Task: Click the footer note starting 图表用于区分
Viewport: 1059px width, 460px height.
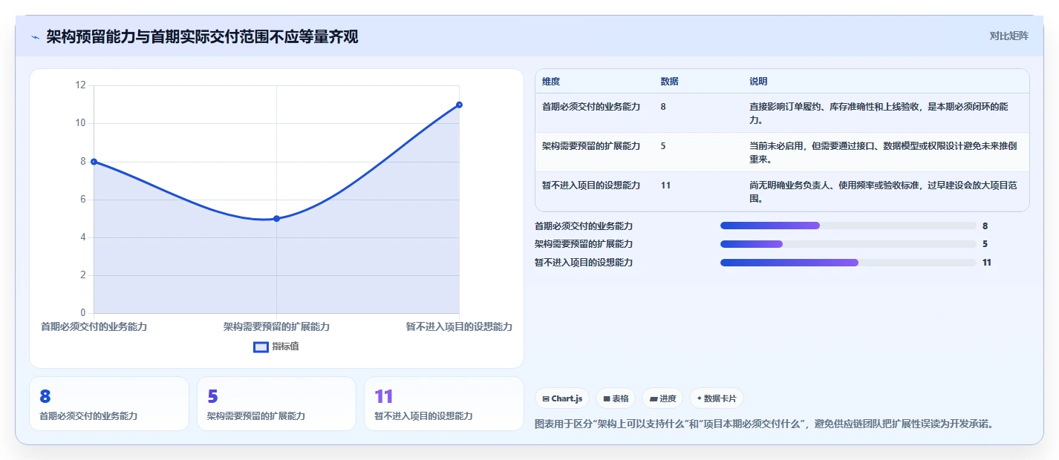Action: point(764,424)
